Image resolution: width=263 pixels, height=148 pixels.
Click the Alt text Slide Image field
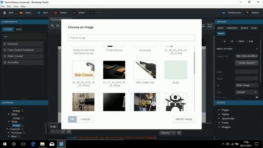(247, 85)
